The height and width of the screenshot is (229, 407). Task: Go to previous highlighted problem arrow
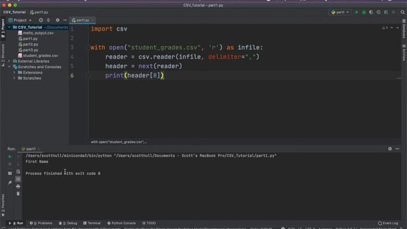[392, 28]
